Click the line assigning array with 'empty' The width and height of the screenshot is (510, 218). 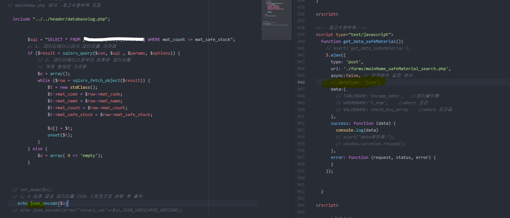click(70, 155)
